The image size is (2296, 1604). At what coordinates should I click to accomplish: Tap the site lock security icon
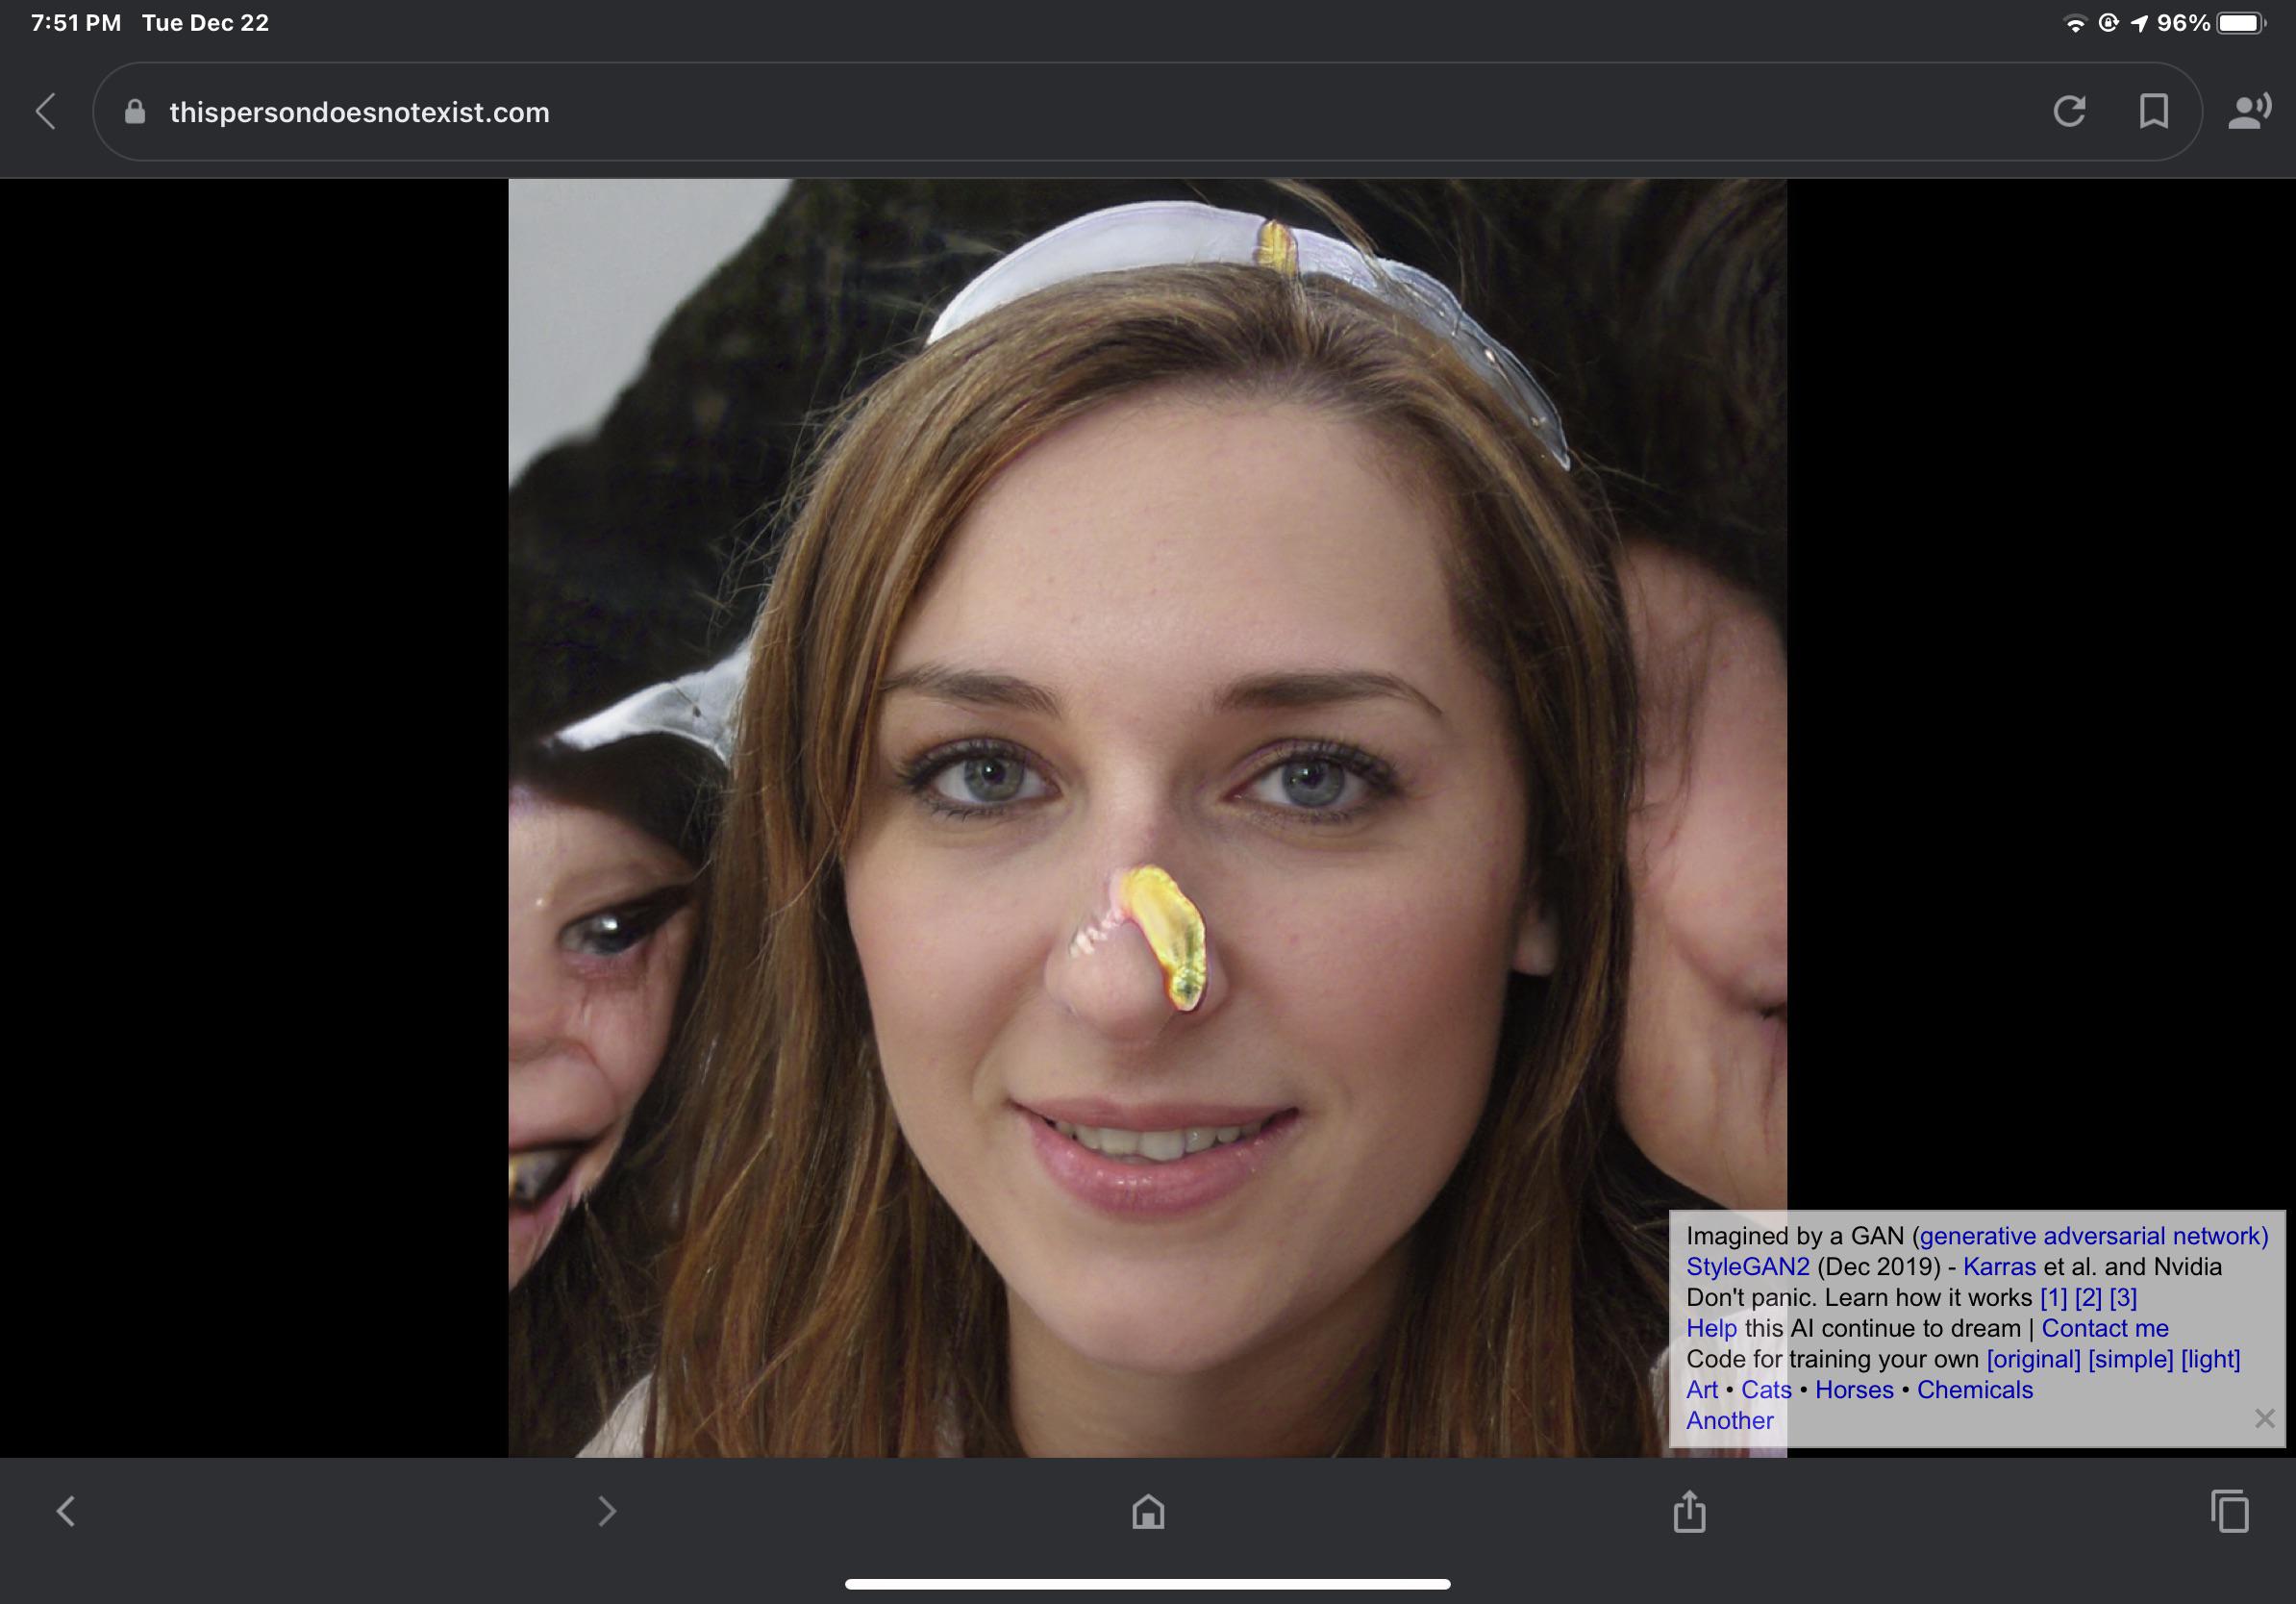[135, 112]
